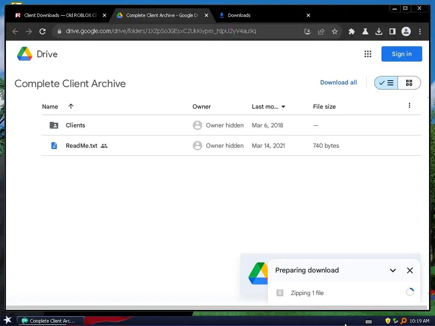The height and width of the screenshot is (326, 435).
Task: Click the padlock site info icon
Action: click(x=59, y=31)
